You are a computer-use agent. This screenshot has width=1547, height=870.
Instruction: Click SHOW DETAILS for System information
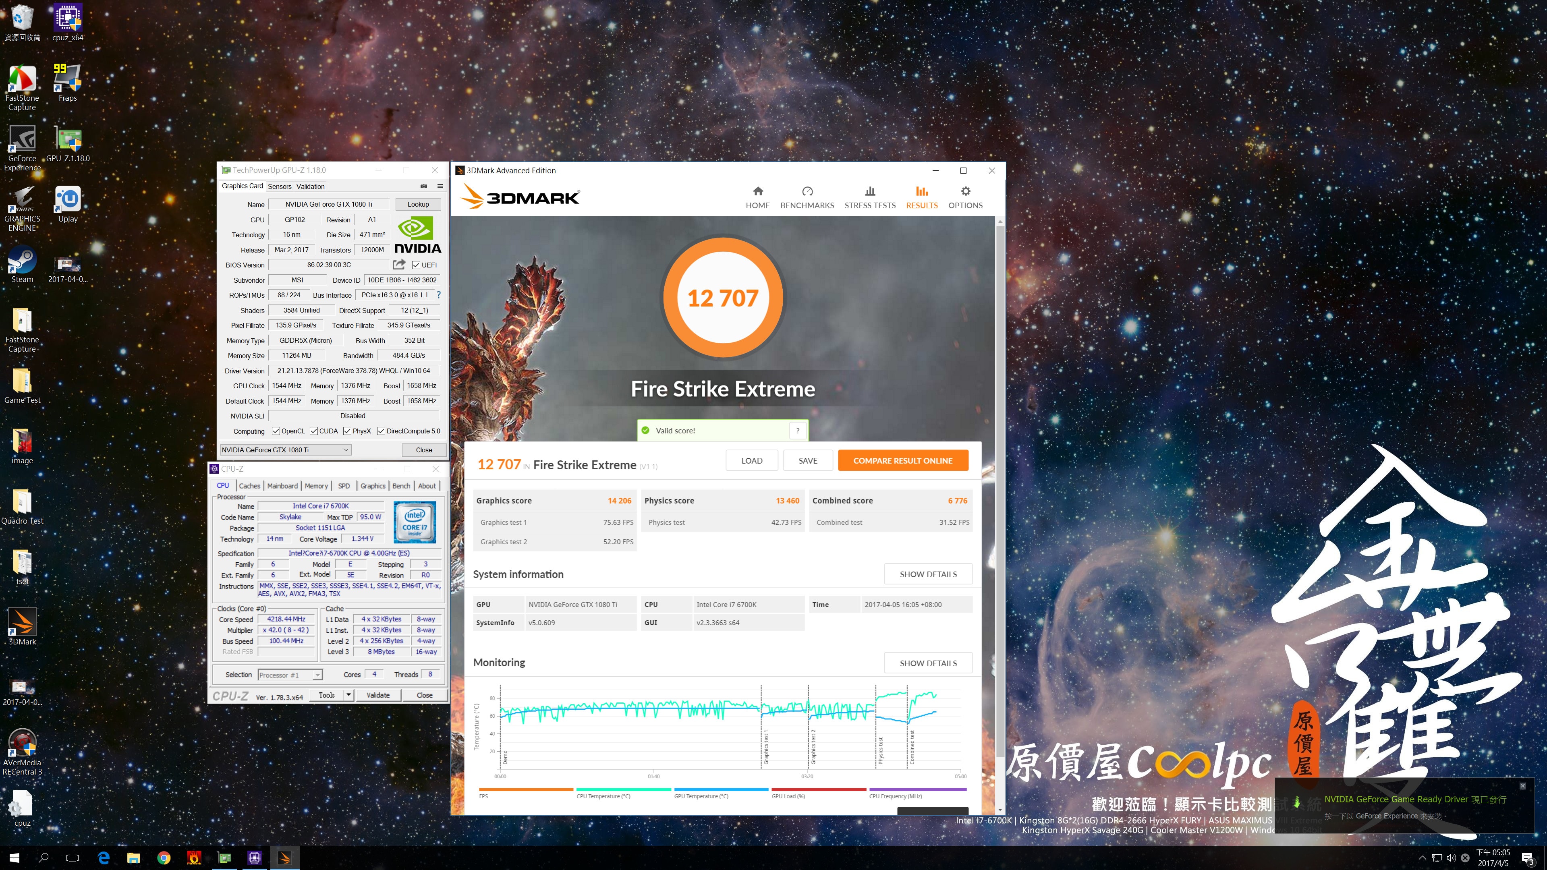(928, 574)
